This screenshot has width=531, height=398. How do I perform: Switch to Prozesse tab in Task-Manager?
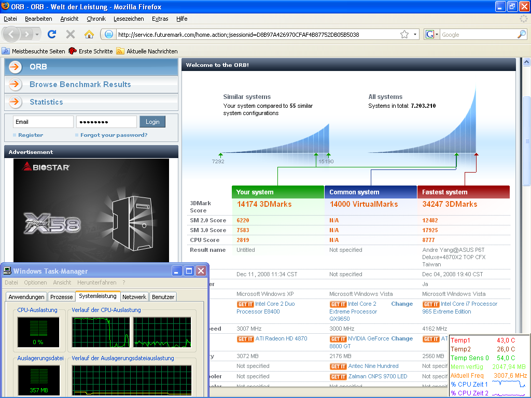[x=61, y=297]
